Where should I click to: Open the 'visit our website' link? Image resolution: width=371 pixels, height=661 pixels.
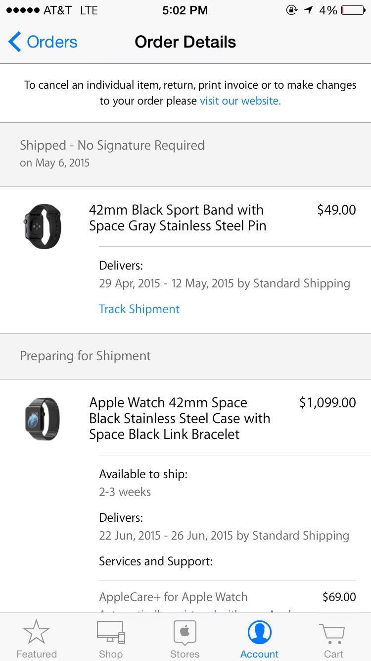pyautogui.click(x=240, y=101)
